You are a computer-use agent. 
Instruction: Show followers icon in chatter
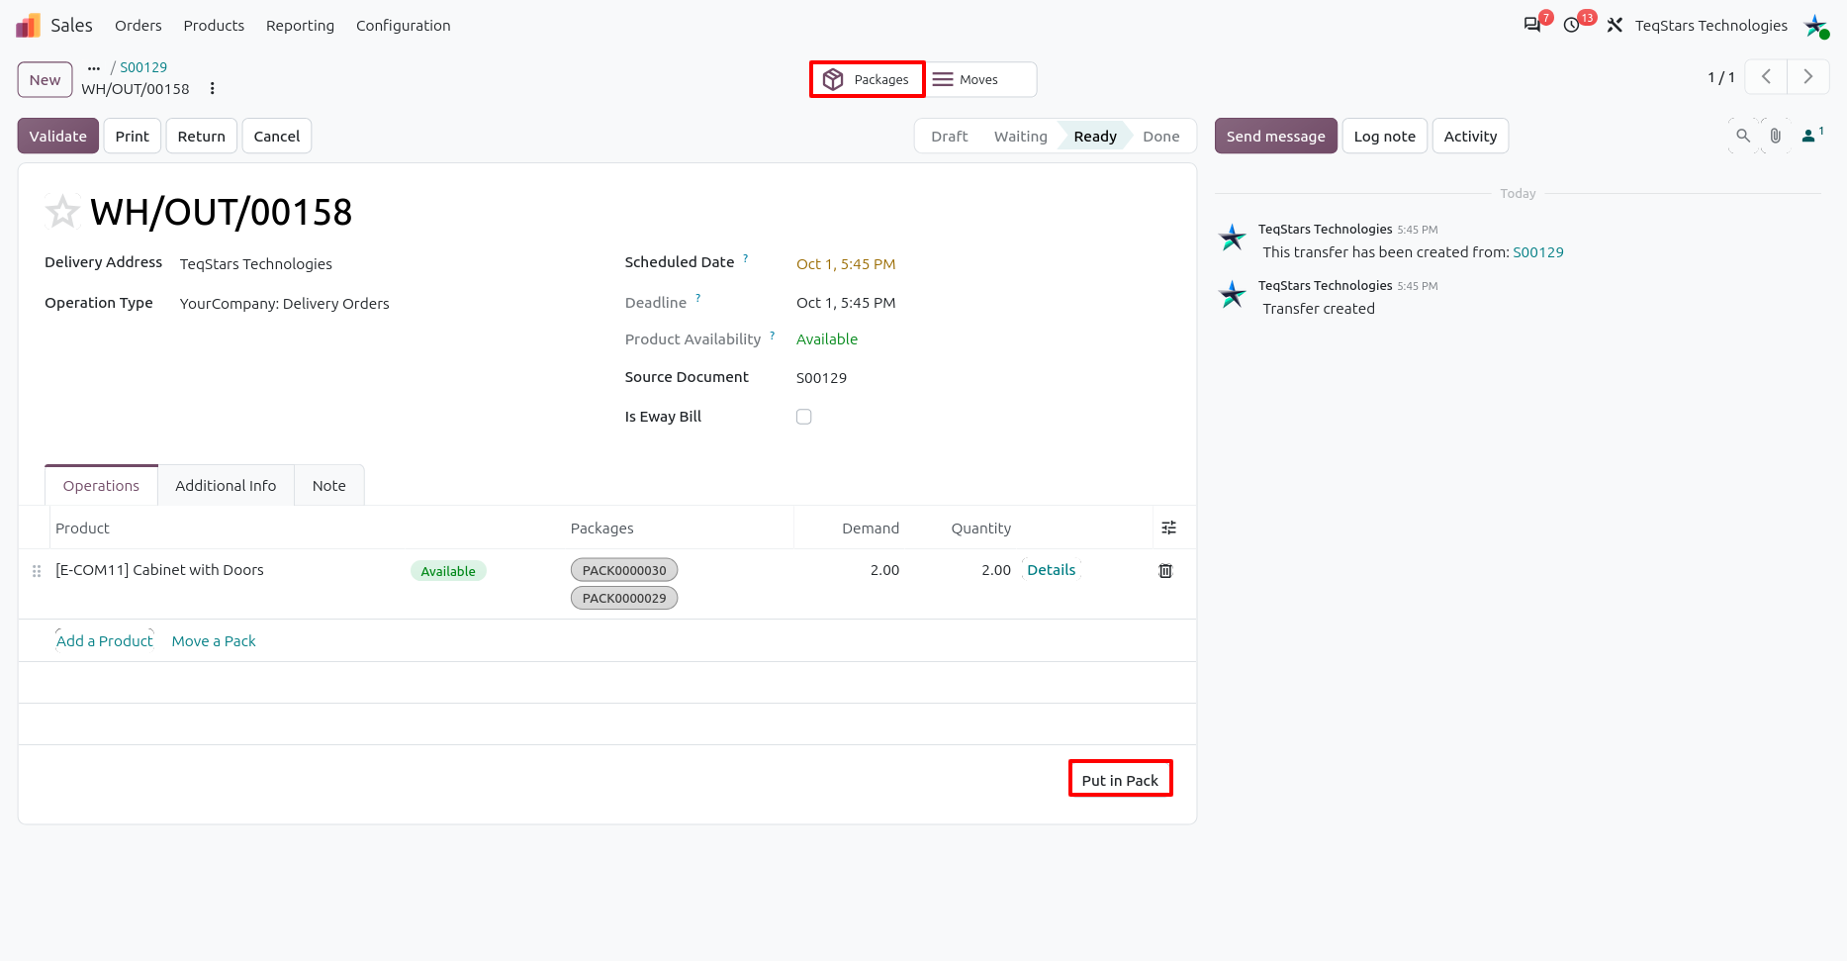click(x=1812, y=136)
